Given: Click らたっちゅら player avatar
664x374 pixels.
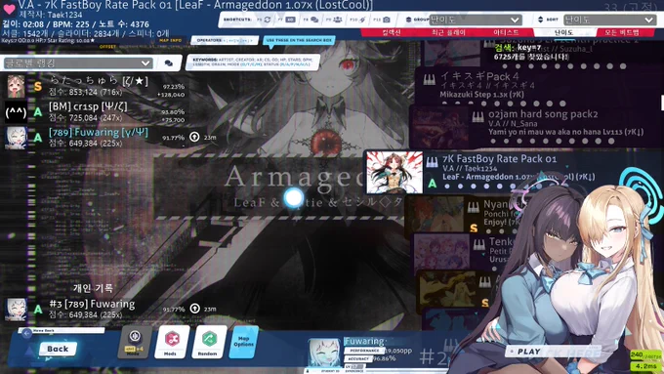Looking at the screenshot, I should (16, 87).
